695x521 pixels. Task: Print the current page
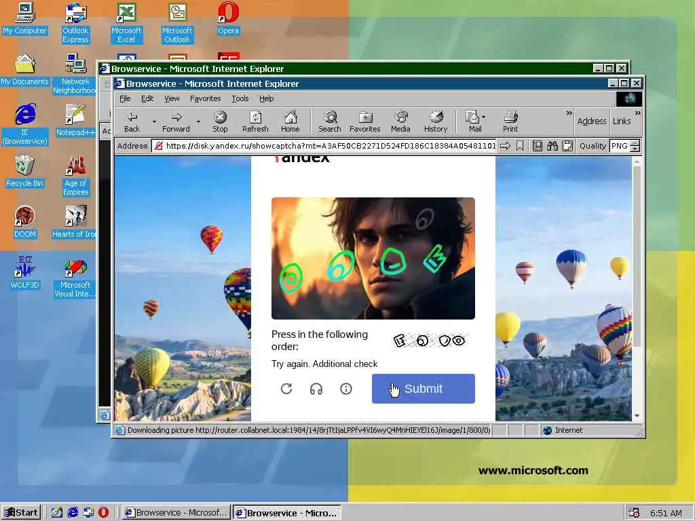click(510, 121)
